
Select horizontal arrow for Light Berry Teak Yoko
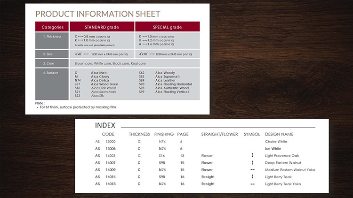click(253, 184)
